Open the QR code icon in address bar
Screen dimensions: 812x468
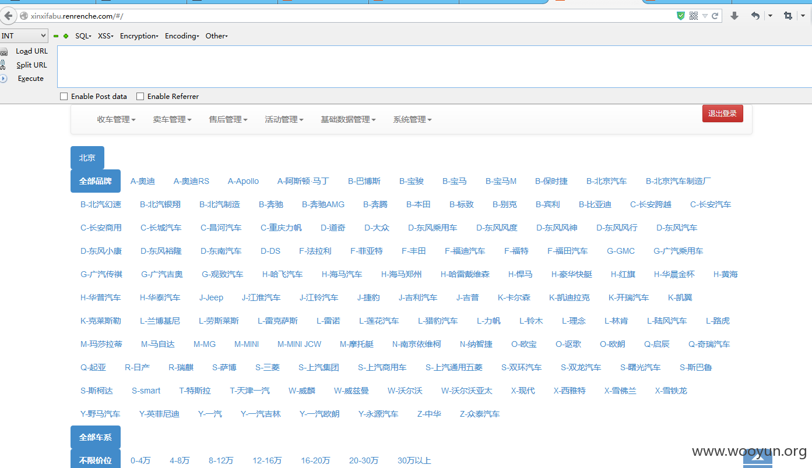pyautogui.click(x=693, y=16)
